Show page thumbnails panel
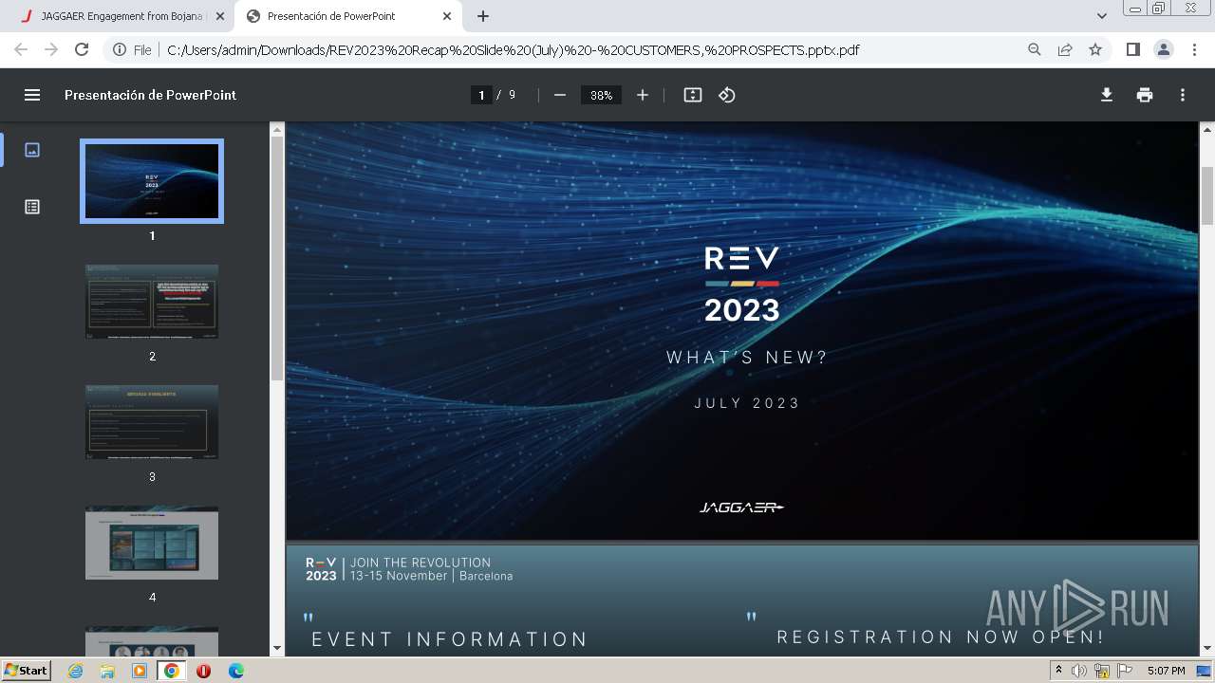 pyautogui.click(x=32, y=150)
